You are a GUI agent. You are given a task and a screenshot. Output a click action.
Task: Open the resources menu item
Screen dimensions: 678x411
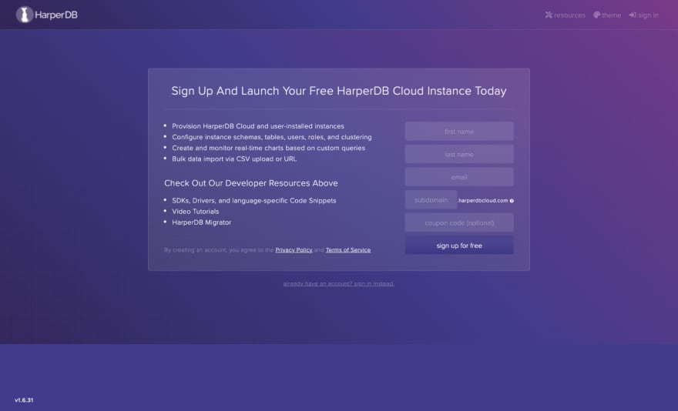[x=565, y=15]
